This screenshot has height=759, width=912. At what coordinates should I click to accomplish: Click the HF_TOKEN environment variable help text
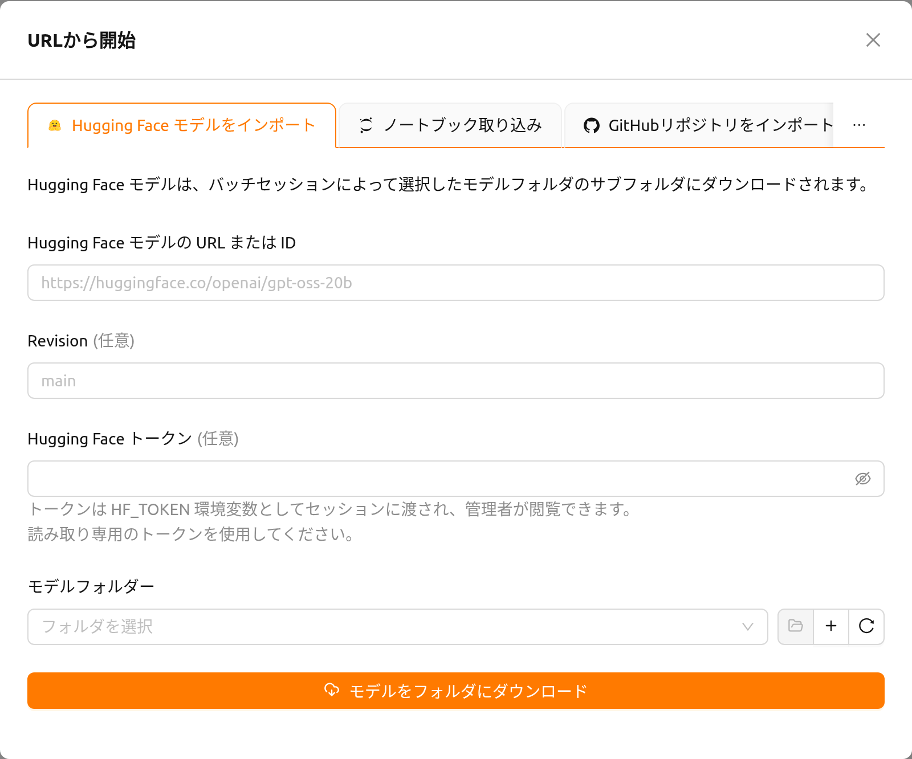(332, 509)
